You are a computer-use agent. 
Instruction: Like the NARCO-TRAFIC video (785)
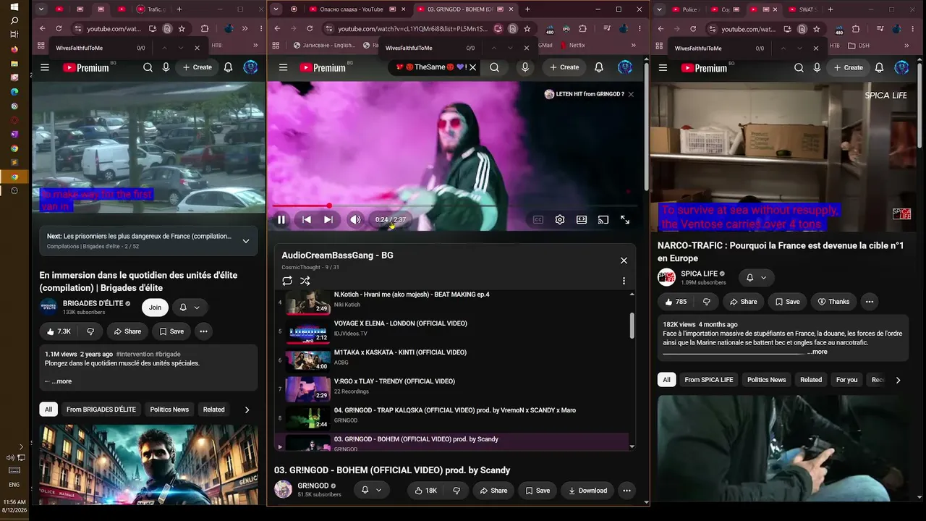pyautogui.click(x=676, y=302)
